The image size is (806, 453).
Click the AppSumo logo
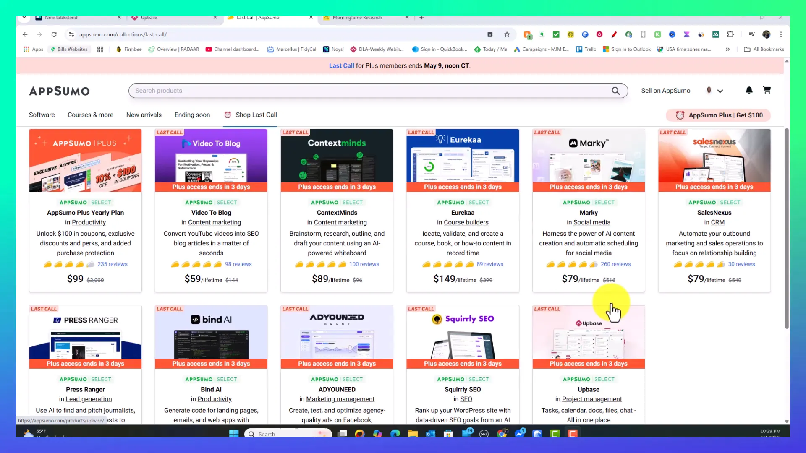tap(59, 91)
